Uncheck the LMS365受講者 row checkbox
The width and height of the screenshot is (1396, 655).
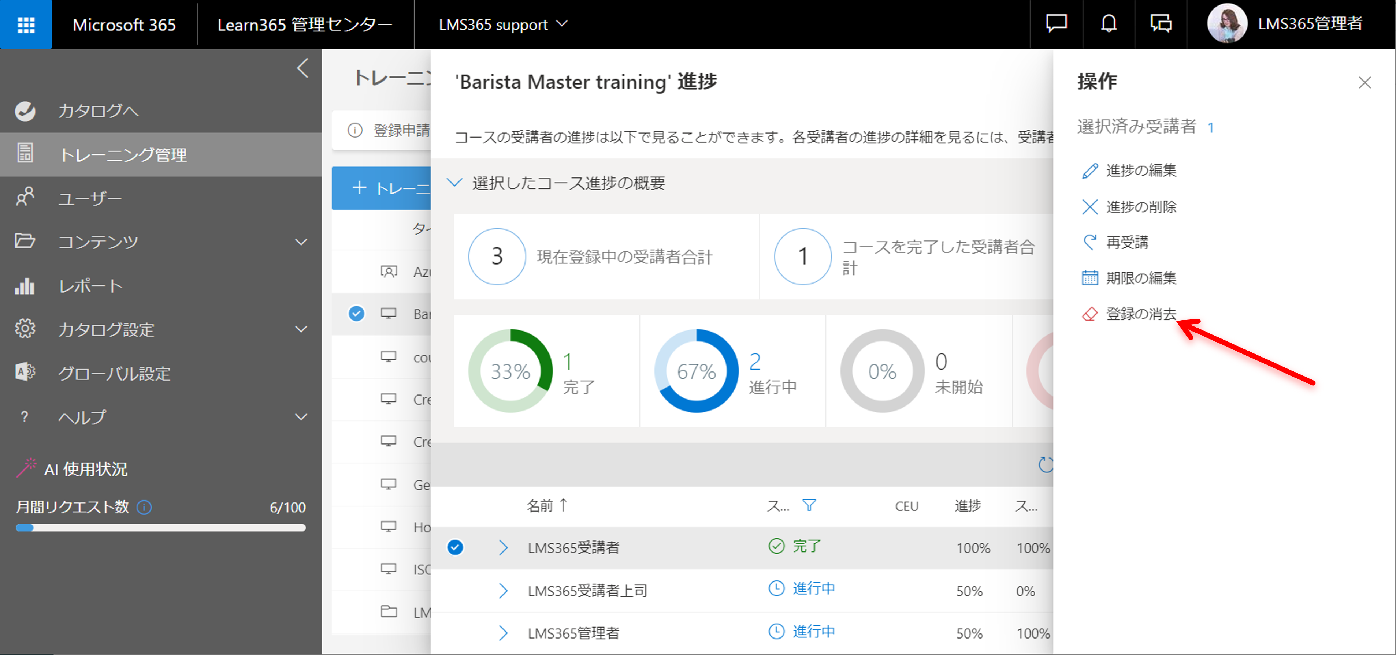point(455,547)
